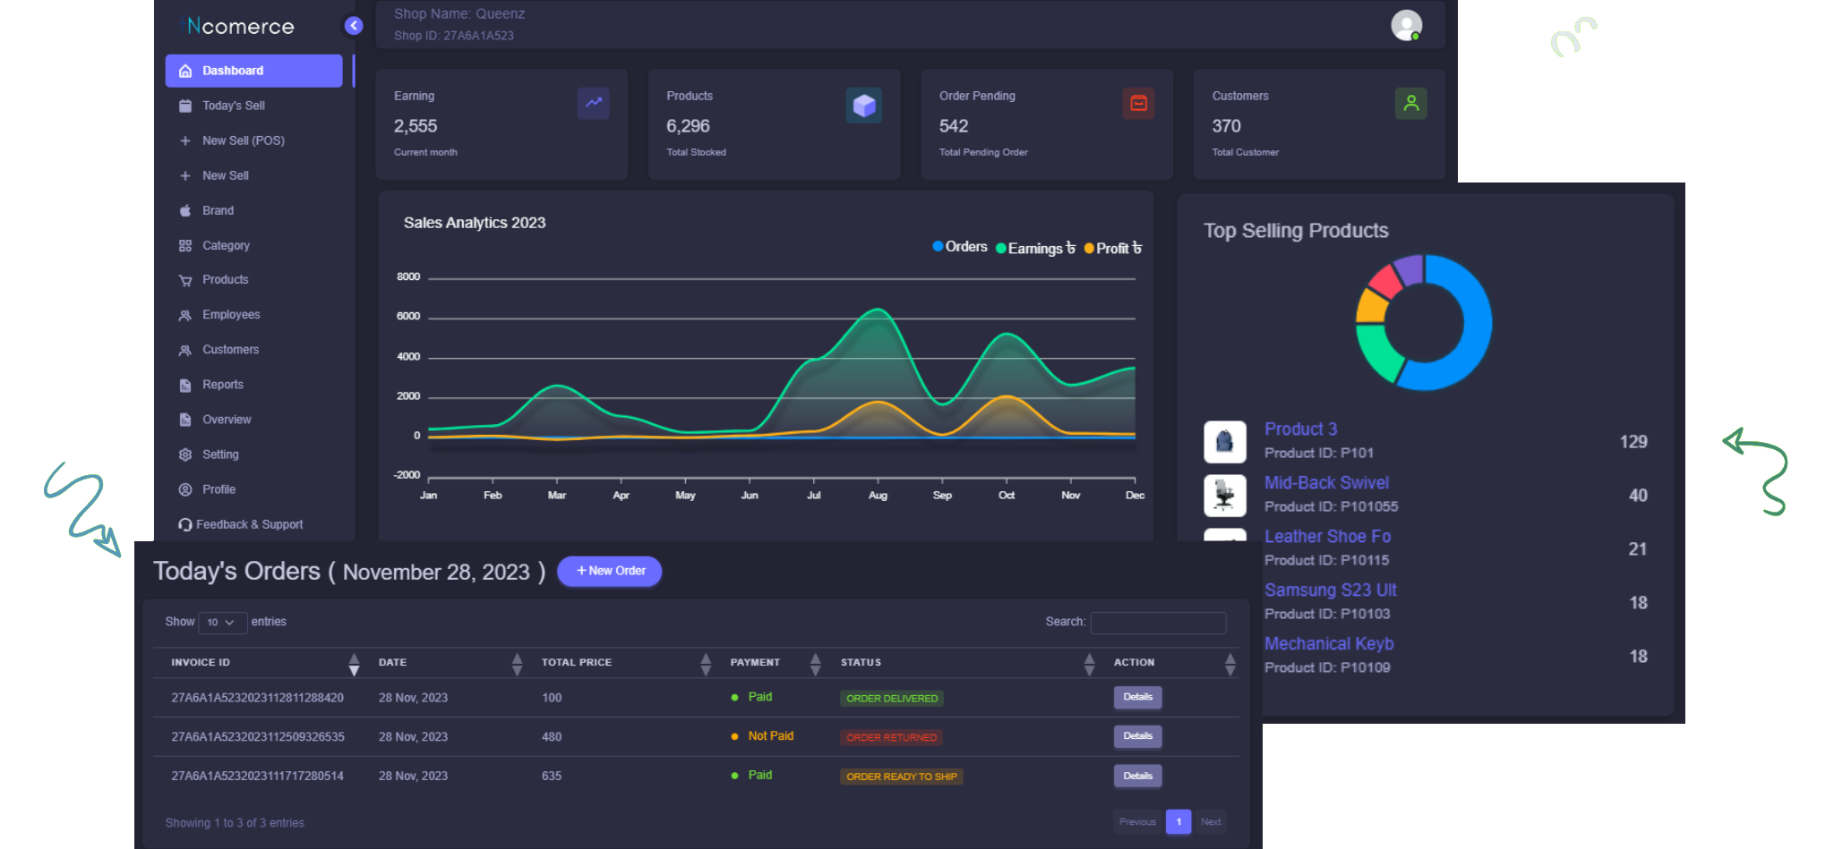Open the Customers sidebar page
The image size is (1834, 849).
tap(230, 350)
